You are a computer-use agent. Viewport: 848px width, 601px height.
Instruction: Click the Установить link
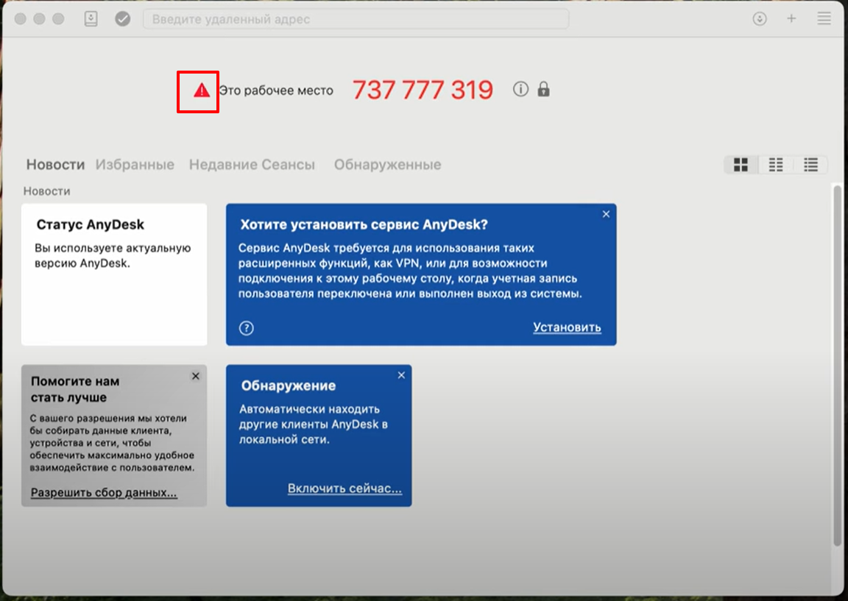(x=567, y=327)
